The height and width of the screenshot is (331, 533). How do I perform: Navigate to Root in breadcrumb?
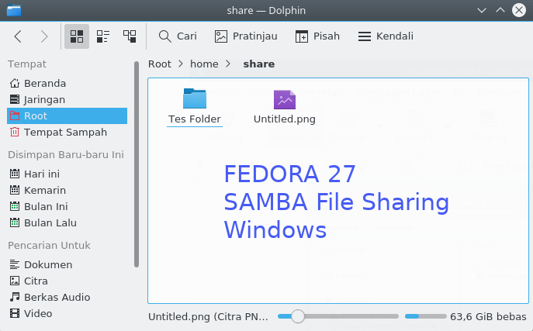click(159, 64)
